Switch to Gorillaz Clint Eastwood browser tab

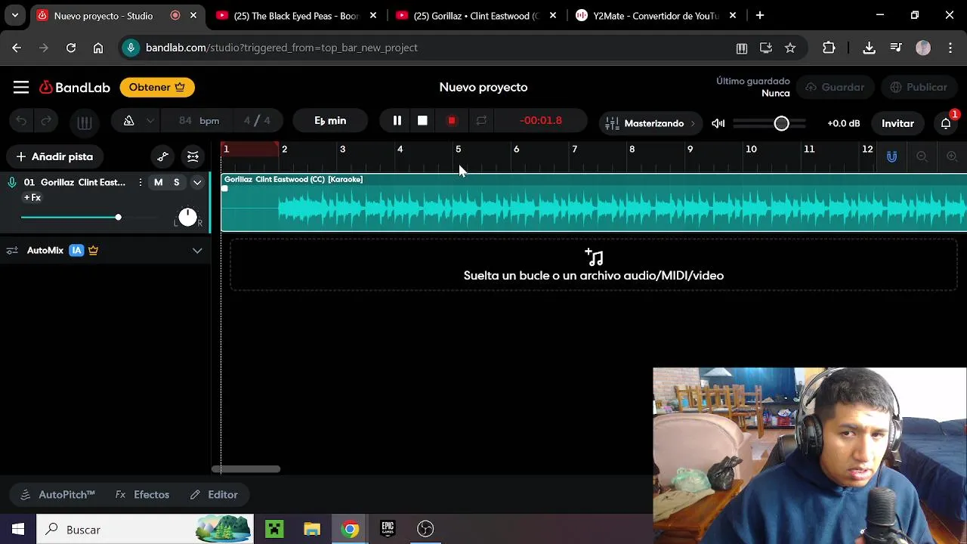(x=476, y=15)
